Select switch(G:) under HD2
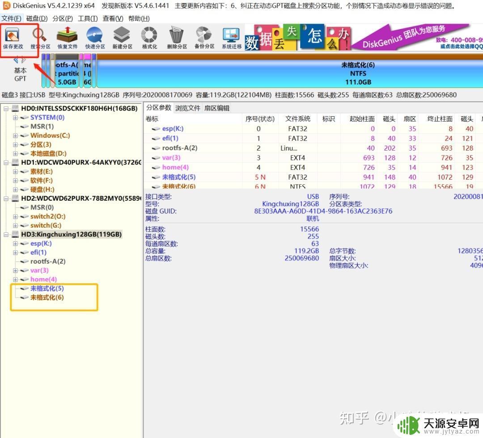The width and height of the screenshot is (483, 438). (x=46, y=225)
